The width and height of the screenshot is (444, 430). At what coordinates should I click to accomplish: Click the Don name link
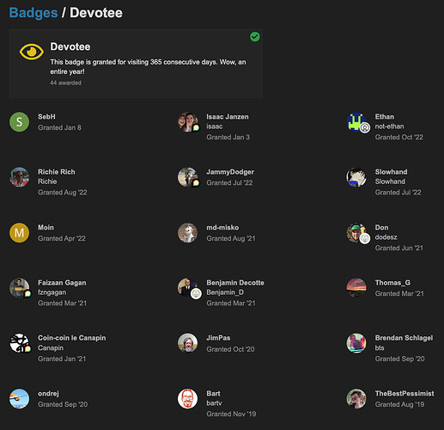tap(381, 227)
